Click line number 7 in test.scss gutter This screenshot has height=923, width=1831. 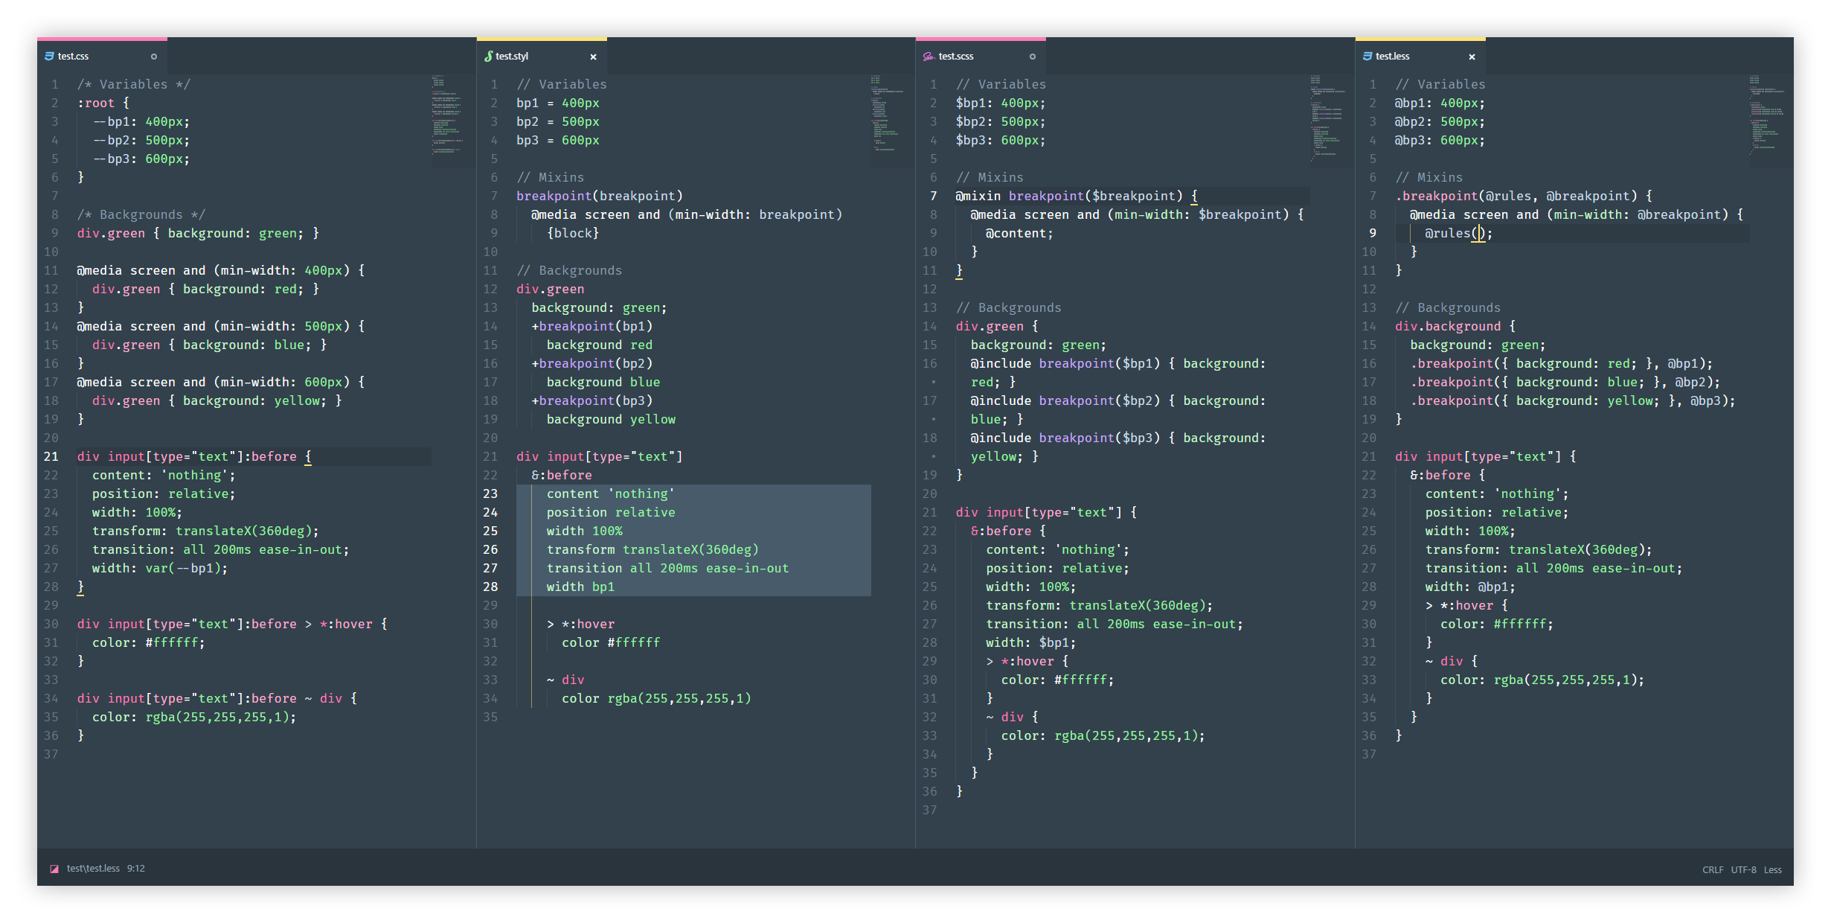pos(933,197)
